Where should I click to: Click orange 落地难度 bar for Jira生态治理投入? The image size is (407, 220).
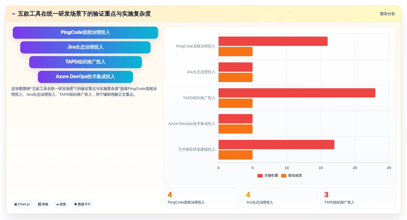236,77
